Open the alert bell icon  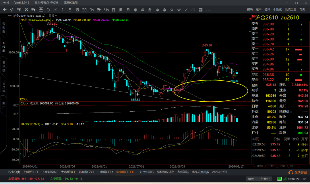[48, 10]
